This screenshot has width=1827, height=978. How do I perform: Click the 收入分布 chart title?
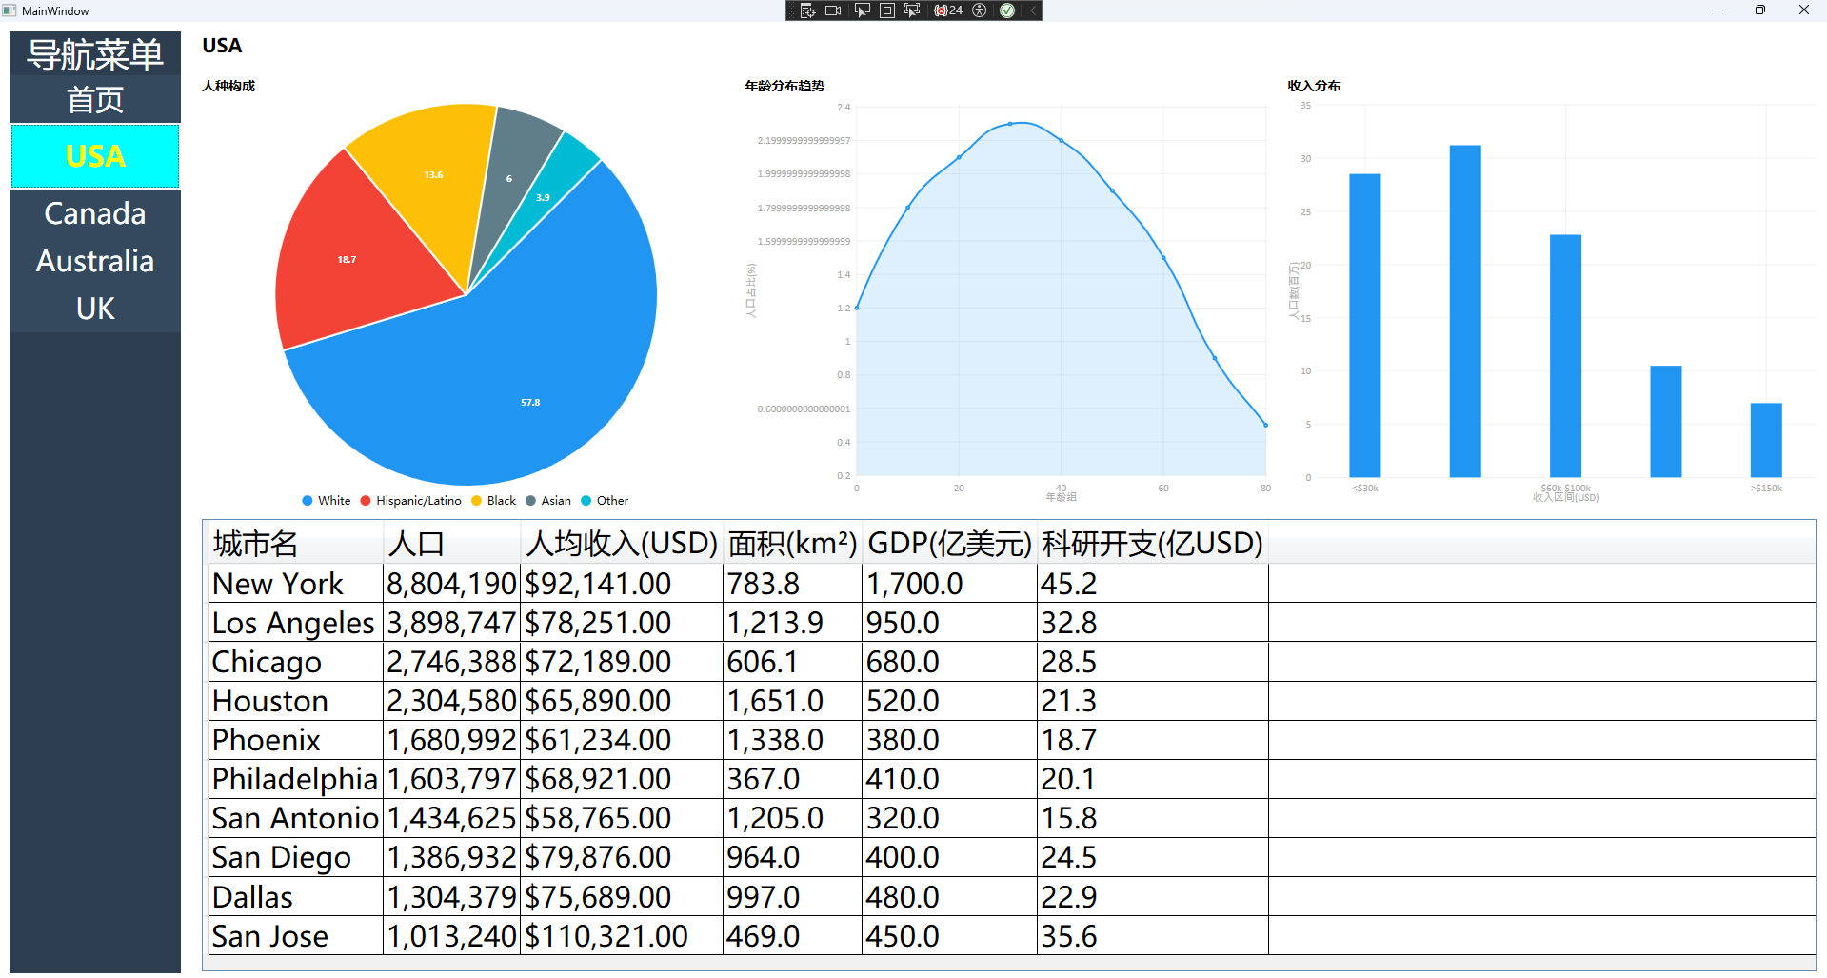1314,86
